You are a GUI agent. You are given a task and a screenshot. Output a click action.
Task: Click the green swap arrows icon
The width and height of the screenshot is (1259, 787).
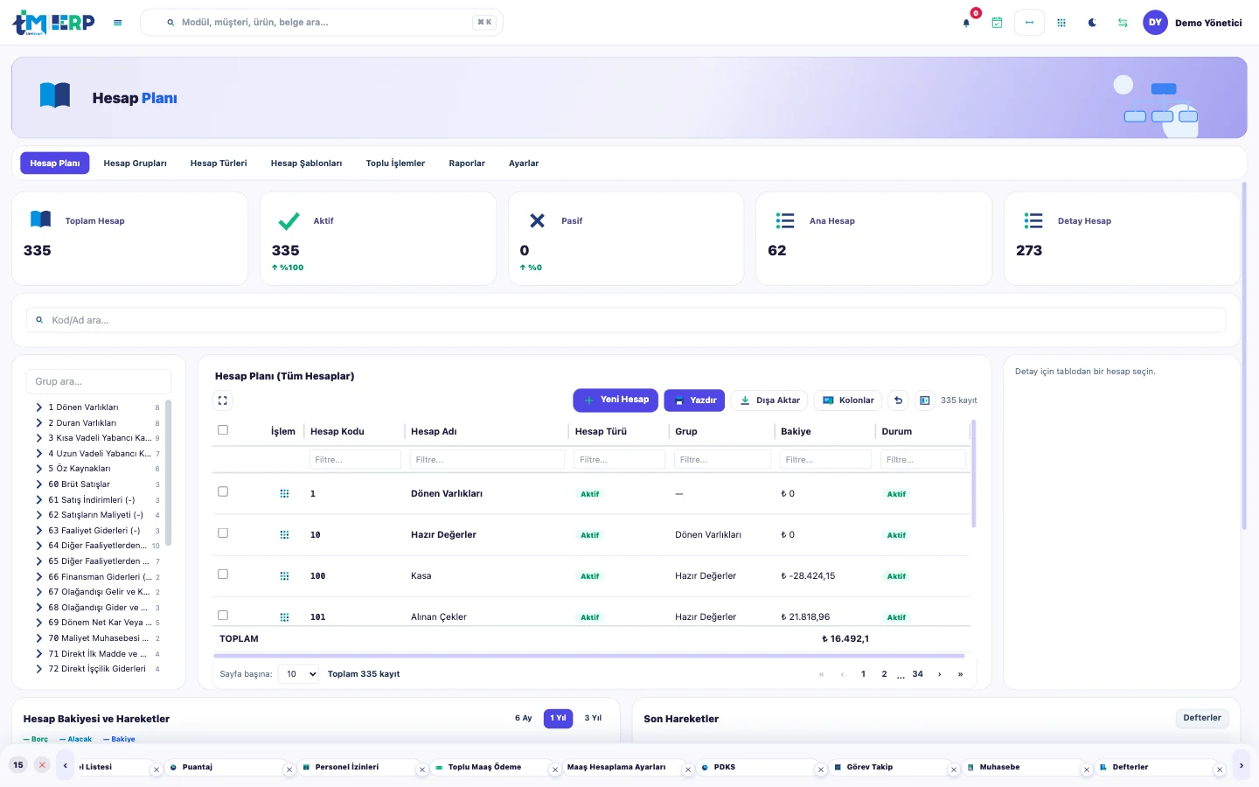click(x=1123, y=23)
